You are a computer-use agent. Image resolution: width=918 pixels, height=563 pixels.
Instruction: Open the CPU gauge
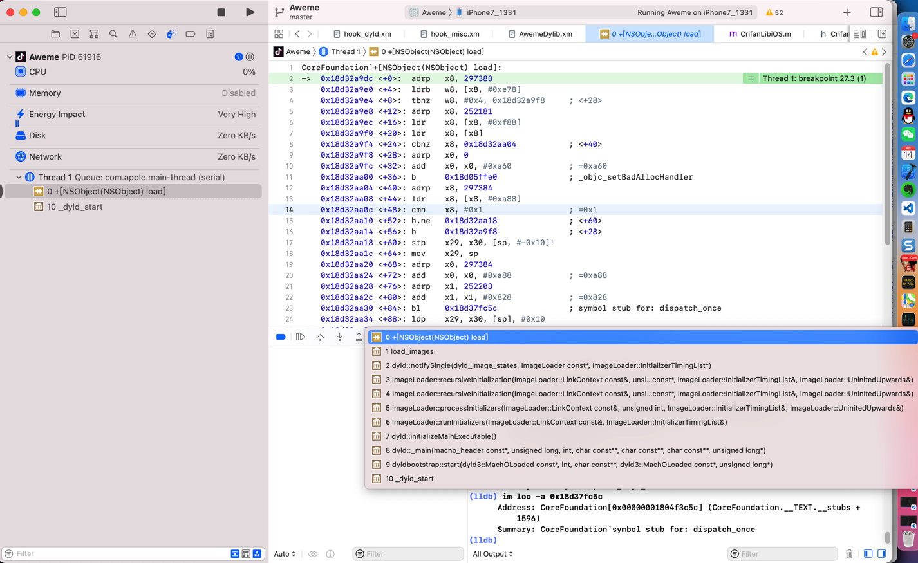pyautogui.click(x=135, y=72)
